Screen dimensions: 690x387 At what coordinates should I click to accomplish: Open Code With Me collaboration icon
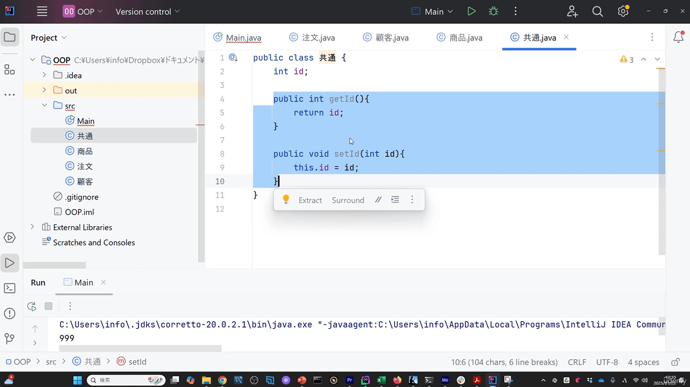pyautogui.click(x=572, y=11)
